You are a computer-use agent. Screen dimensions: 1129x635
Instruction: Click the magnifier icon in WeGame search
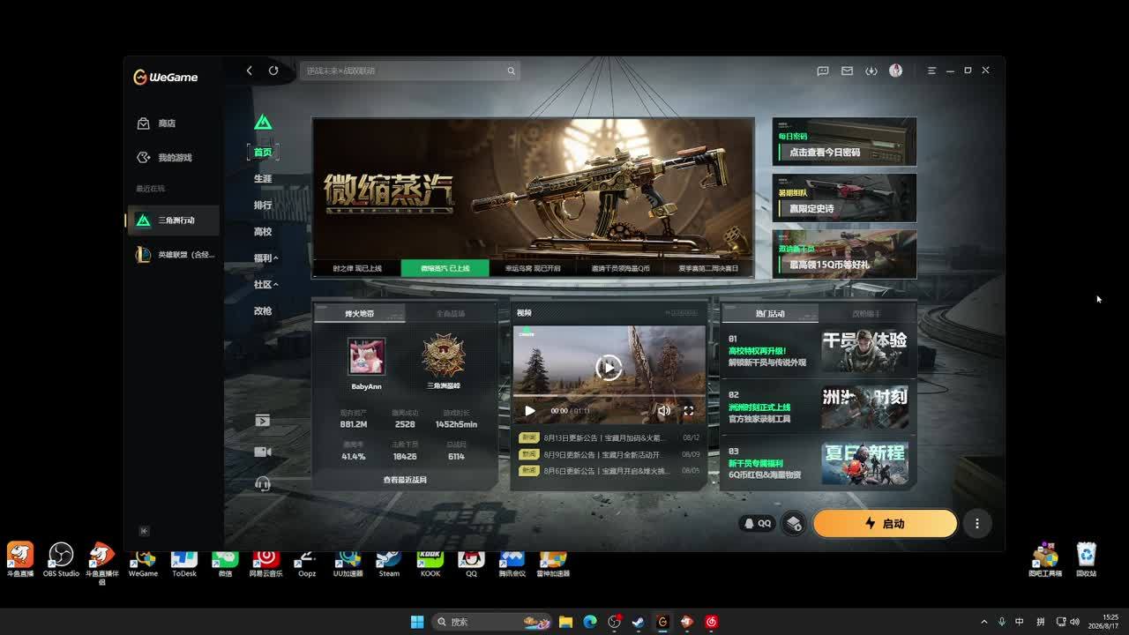(x=511, y=71)
